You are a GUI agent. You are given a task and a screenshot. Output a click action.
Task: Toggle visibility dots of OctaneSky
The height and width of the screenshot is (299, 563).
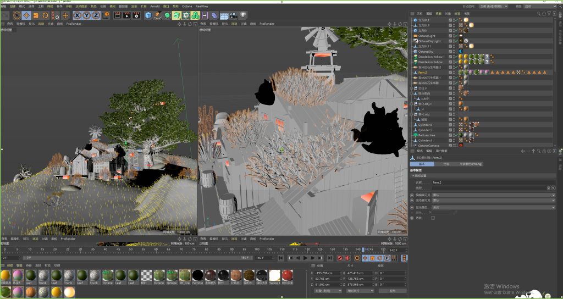454,52
